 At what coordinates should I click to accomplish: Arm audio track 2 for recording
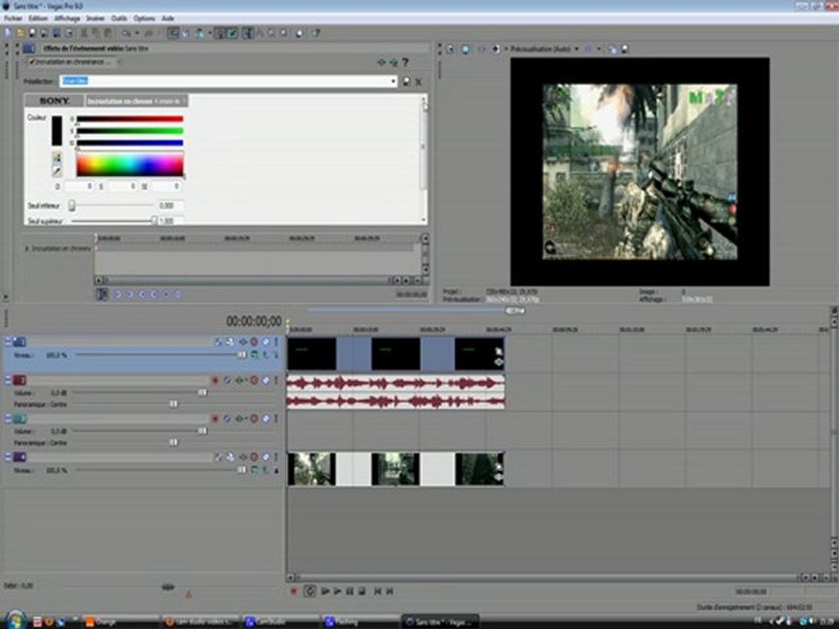(215, 380)
